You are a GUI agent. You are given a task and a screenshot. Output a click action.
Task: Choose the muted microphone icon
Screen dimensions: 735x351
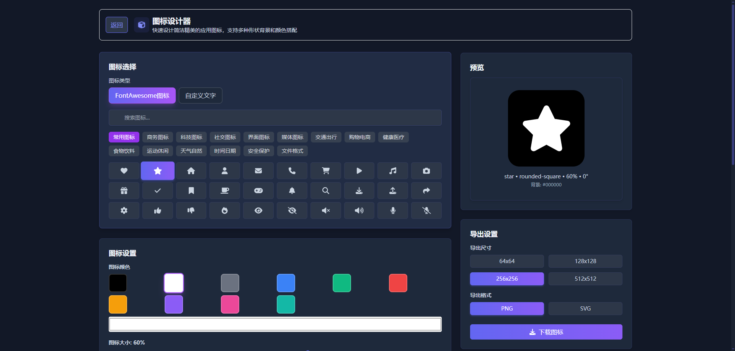426,210
